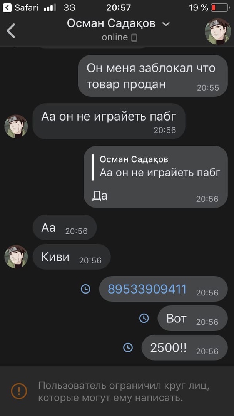Open profile avatar in header
Screen dimensions: 234x416
217,31
